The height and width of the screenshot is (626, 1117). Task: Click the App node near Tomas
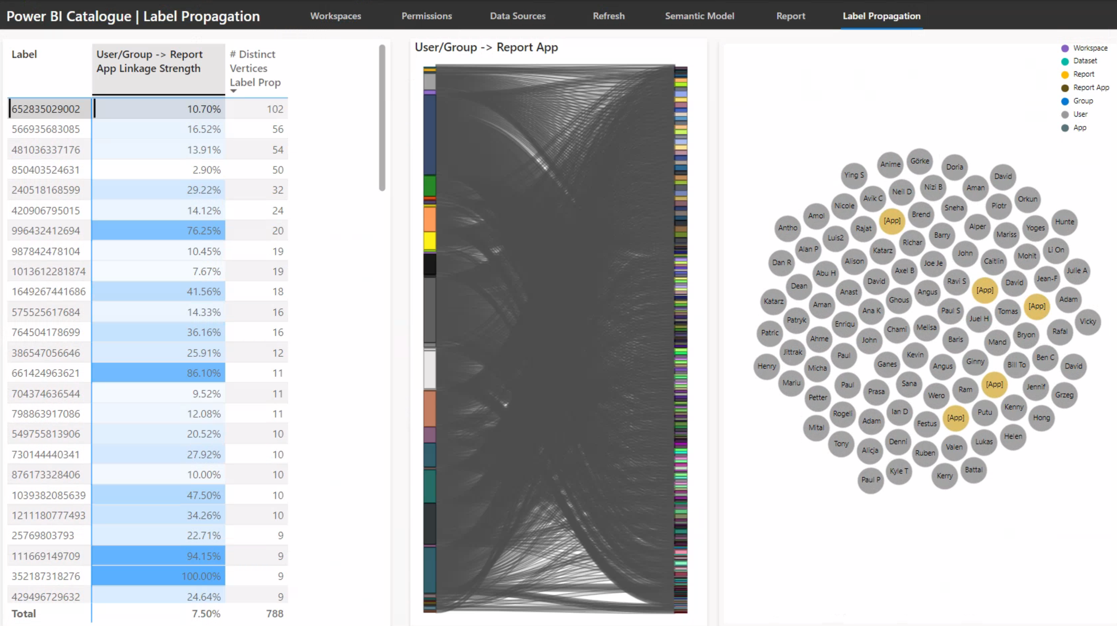(x=1035, y=306)
